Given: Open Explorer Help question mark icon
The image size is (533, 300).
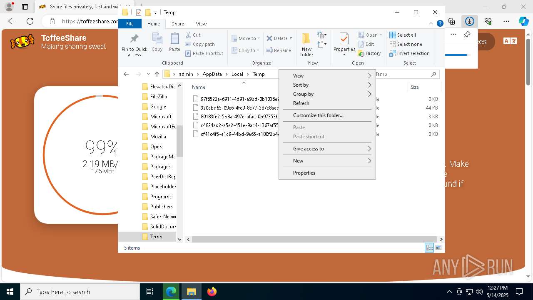Looking at the screenshot, I should pos(440,24).
